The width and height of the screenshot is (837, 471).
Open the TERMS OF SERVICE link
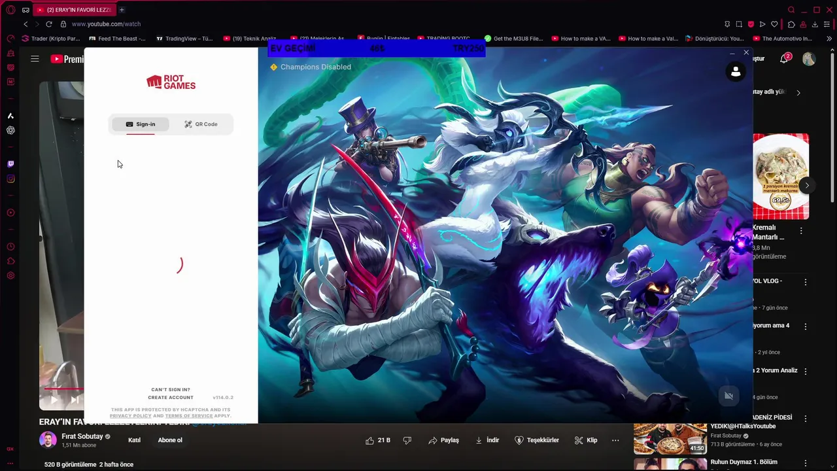pyautogui.click(x=189, y=416)
